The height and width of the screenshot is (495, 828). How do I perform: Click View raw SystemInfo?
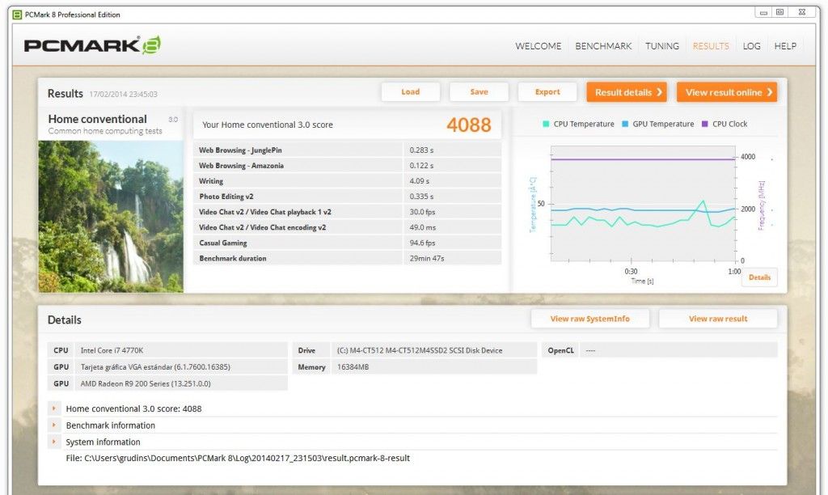click(x=589, y=319)
